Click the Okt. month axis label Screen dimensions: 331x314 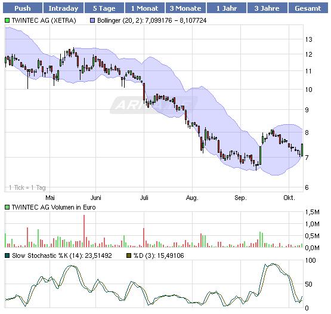pyautogui.click(x=289, y=198)
